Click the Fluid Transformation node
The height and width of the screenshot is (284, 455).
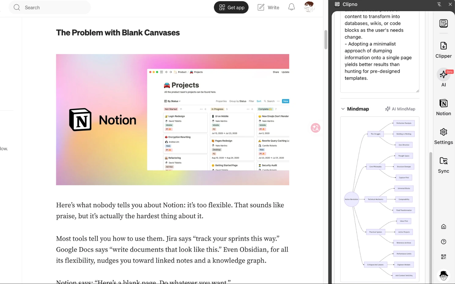point(404,210)
